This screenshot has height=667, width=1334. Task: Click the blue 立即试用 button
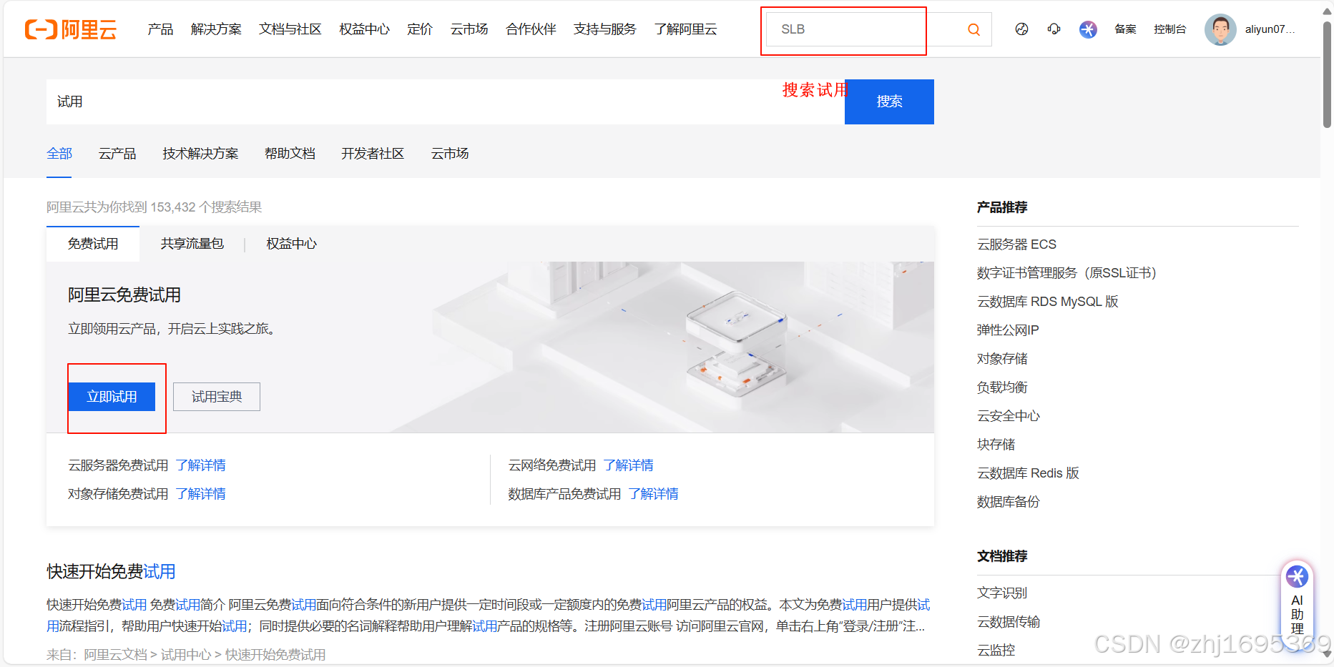[x=112, y=397]
